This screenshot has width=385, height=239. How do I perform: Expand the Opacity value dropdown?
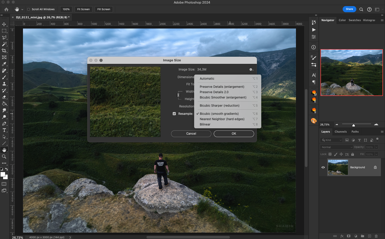tap(376, 147)
